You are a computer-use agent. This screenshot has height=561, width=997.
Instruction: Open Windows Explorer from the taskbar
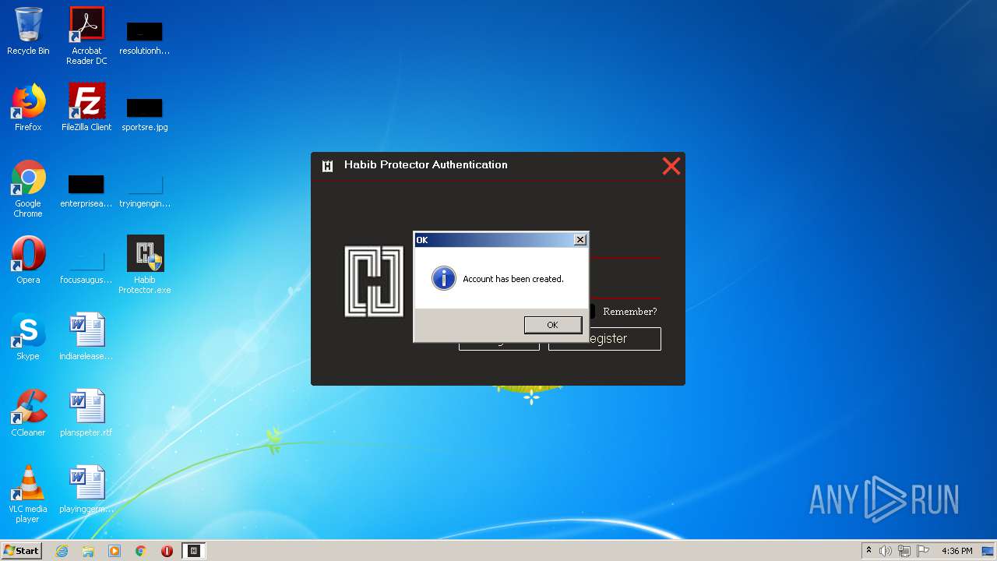(88, 551)
